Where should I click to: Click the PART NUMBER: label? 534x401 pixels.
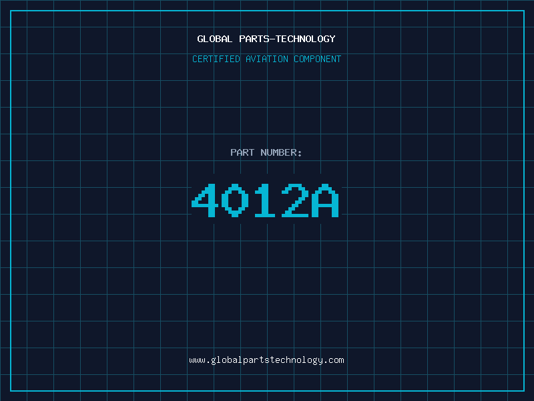(x=266, y=152)
